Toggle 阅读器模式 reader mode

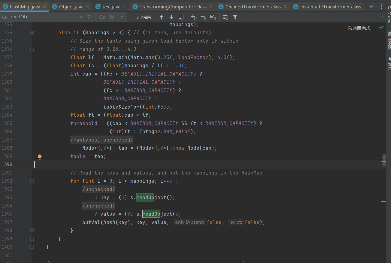click(x=359, y=28)
